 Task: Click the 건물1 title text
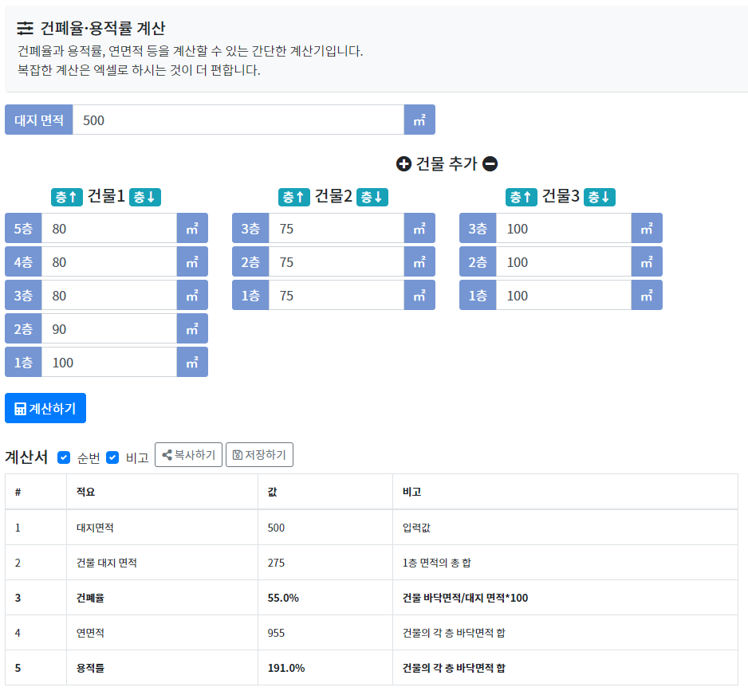point(106,196)
